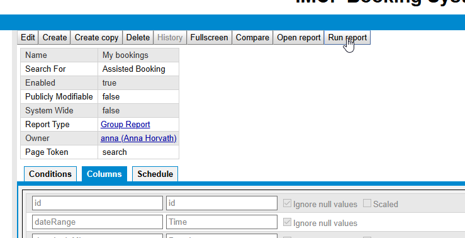Follow the anna (Anna Horvath) owner link
Image resolution: width=465 pixels, height=238 pixels.
click(138, 139)
